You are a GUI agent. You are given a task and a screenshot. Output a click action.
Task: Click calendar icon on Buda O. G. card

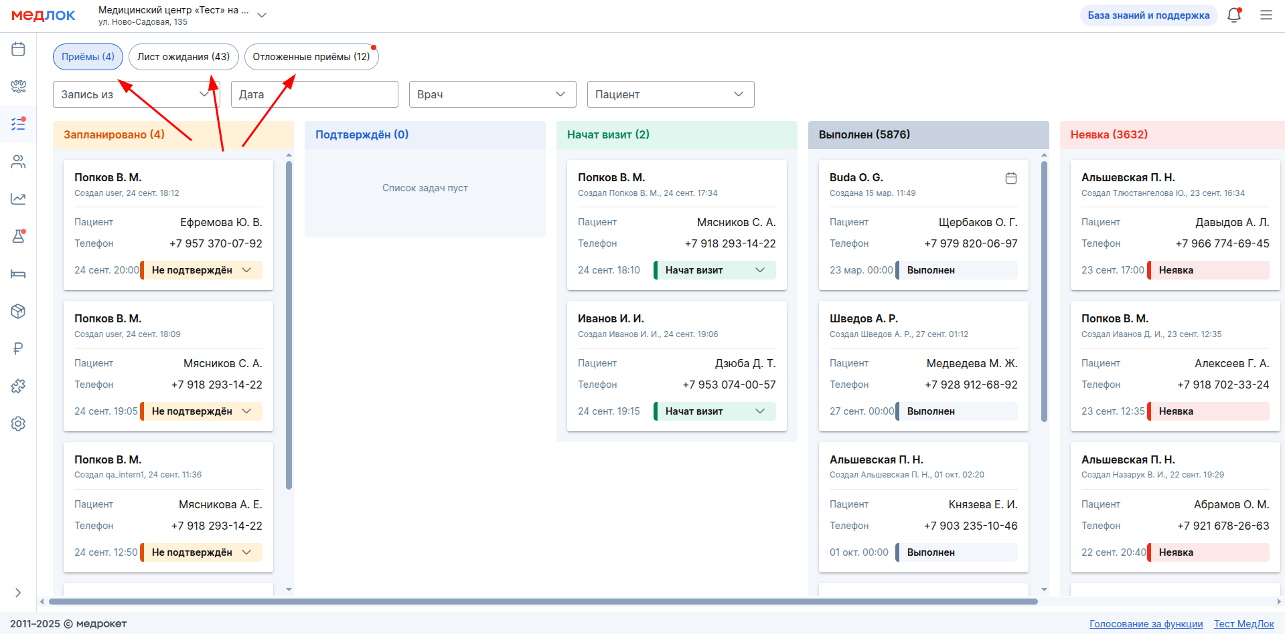pyautogui.click(x=1010, y=178)
